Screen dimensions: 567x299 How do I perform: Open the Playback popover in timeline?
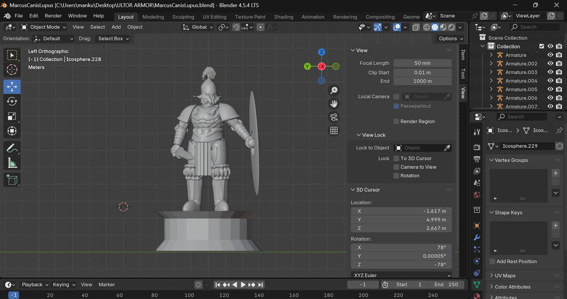[x=35, y=285]
